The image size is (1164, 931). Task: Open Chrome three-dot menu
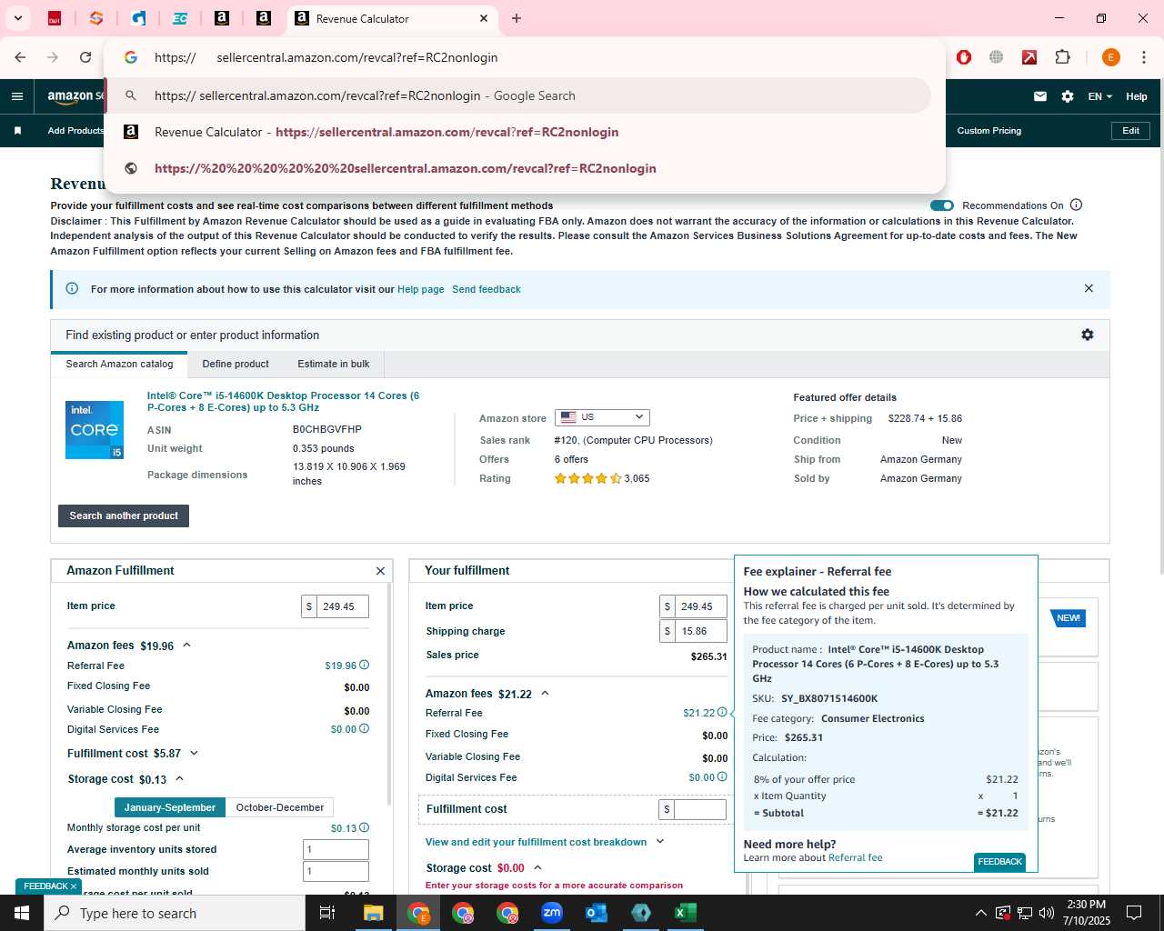(1143, 57)
